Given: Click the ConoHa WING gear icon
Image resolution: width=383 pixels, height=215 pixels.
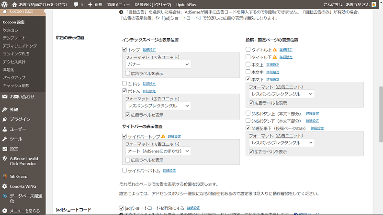Looking at the screenshot, I should [x=5, y=186].
